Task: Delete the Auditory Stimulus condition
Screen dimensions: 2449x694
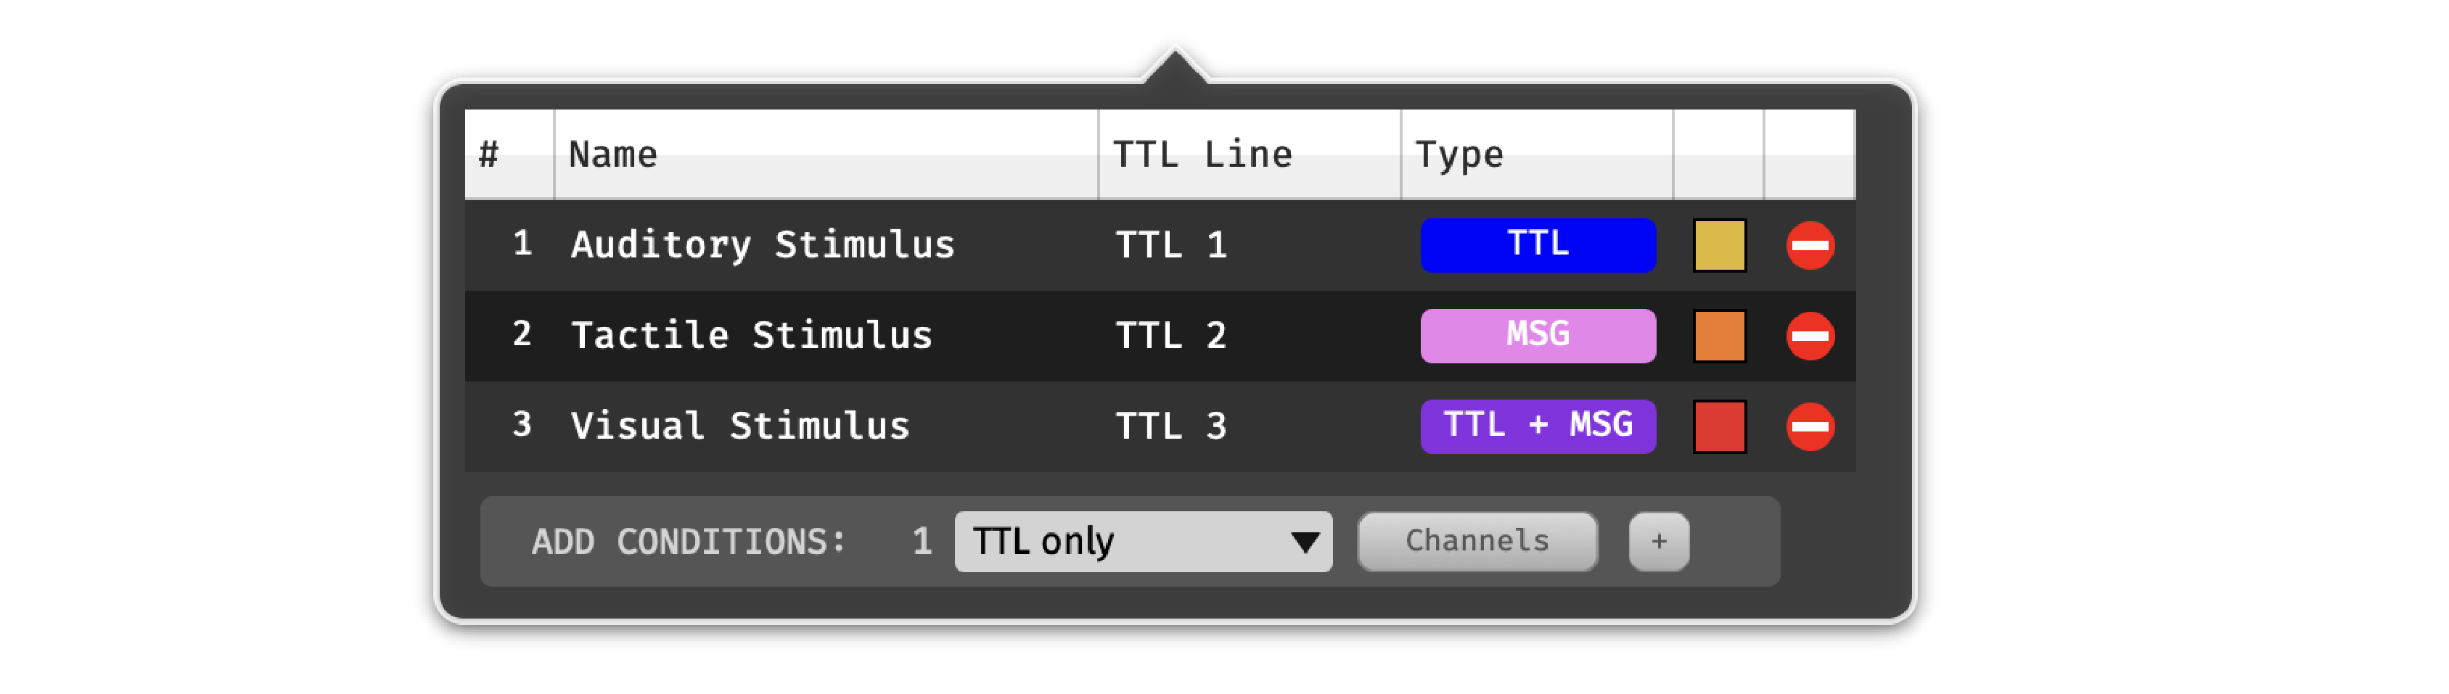Action: 1809,245
